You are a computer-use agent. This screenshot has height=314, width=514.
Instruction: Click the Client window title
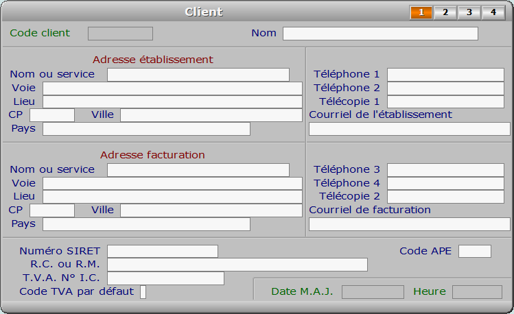coord(204,12)
